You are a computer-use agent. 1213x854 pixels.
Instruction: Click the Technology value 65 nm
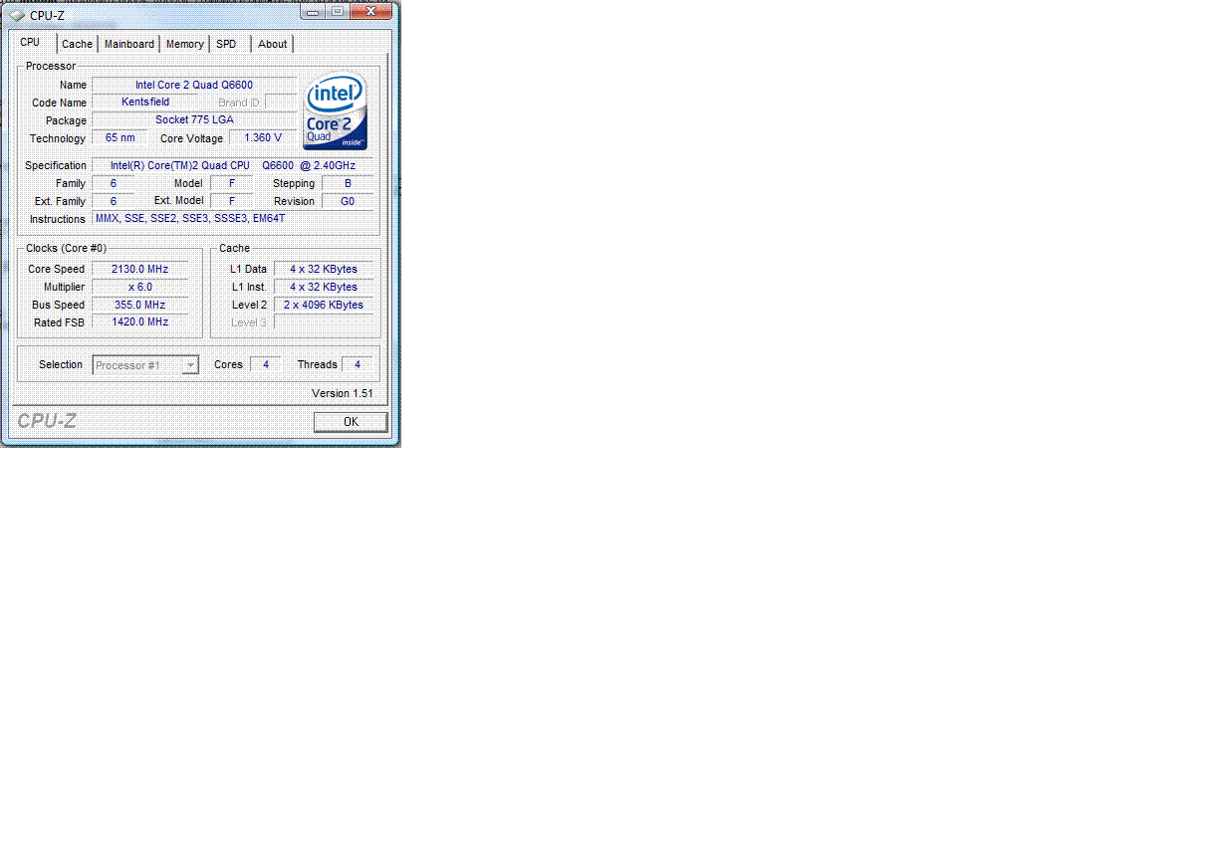120,138
